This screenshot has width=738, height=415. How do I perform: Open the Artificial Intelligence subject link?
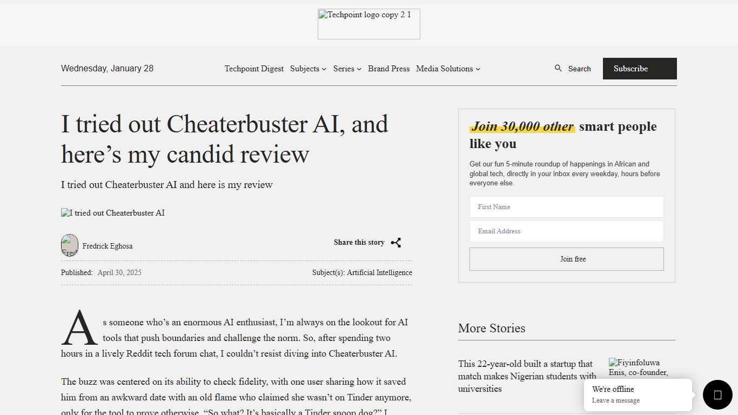(x=379, y=272)
